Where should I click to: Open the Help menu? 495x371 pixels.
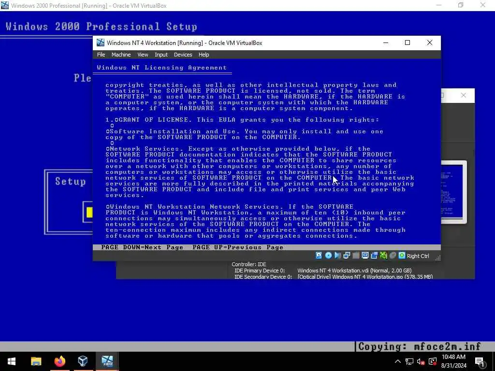tap(204, 55)
